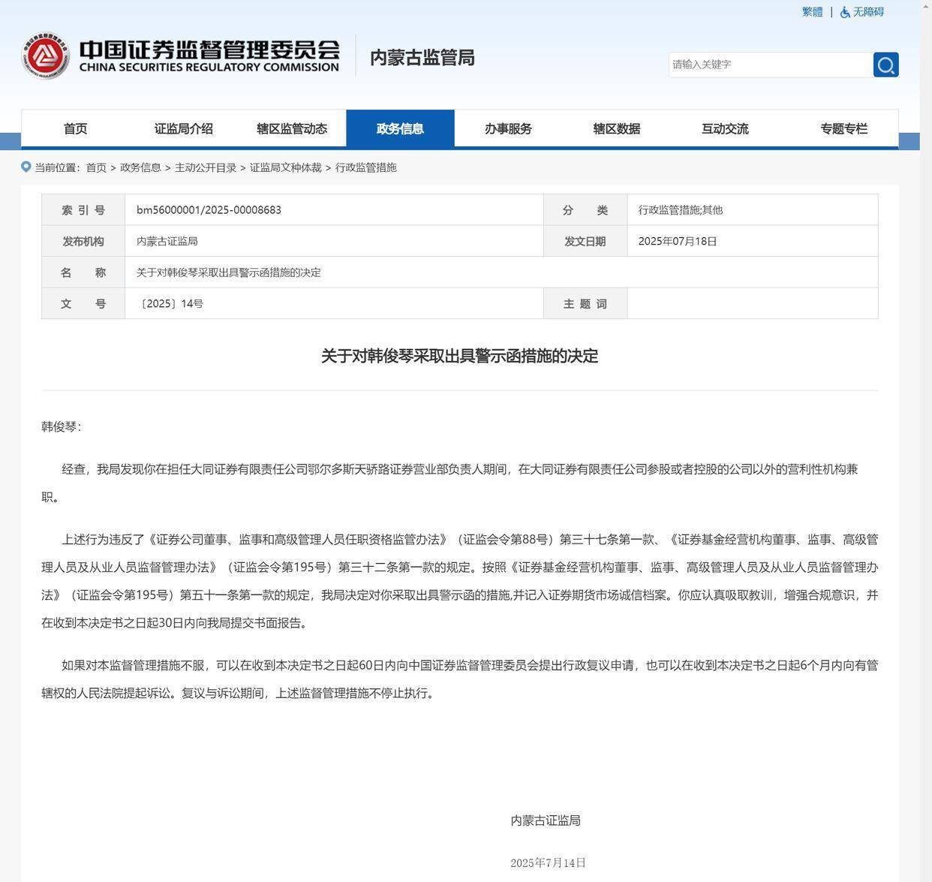Click 政务信息 in the breadcrumb trail

tap(140, 167)
